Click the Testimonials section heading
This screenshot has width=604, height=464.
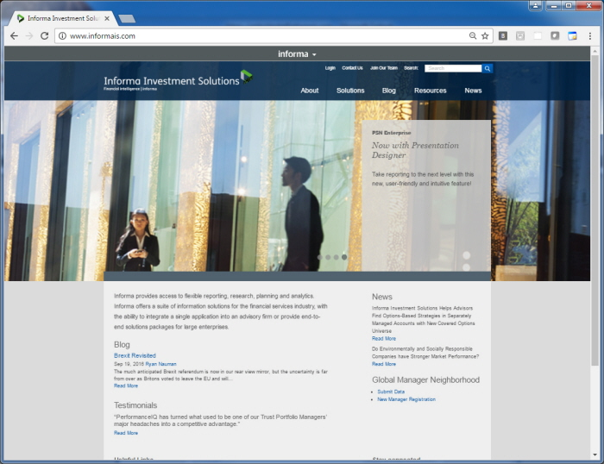135,405
